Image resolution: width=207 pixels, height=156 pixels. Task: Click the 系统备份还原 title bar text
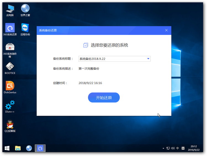[x=48, y=30]
